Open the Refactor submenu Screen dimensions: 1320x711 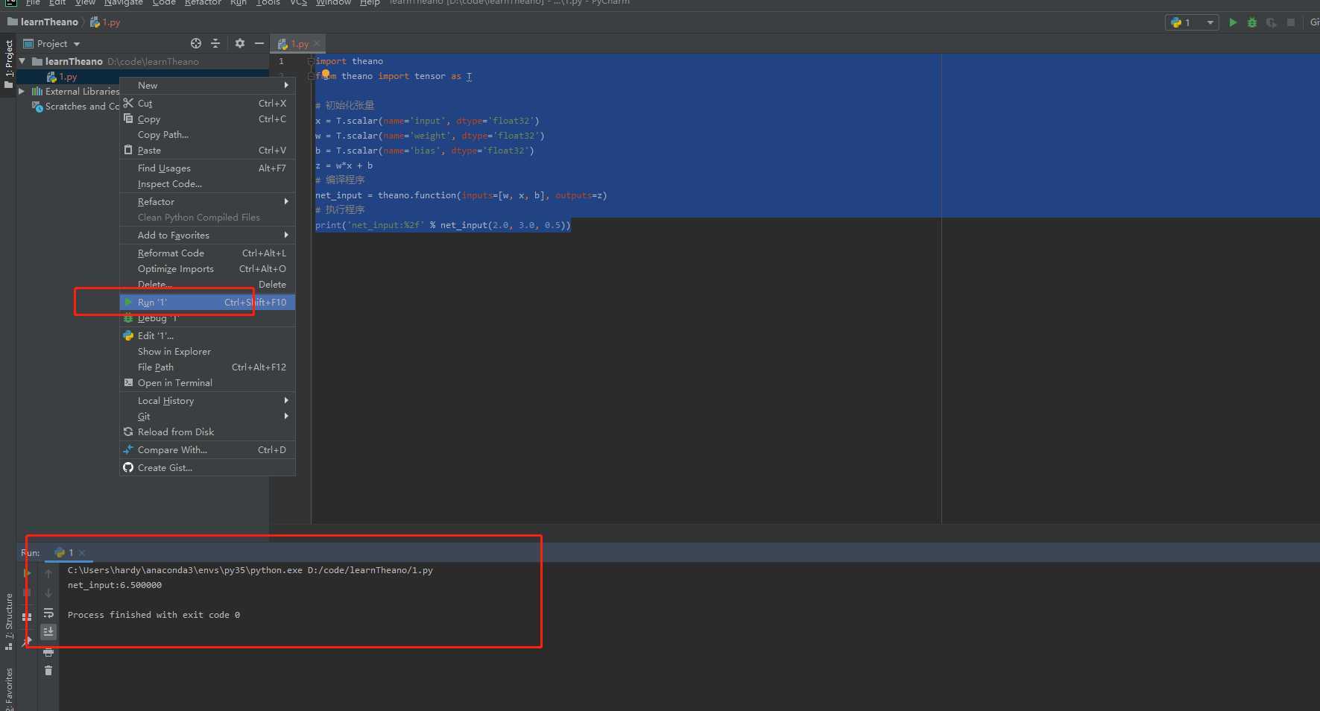coord(208,202)
